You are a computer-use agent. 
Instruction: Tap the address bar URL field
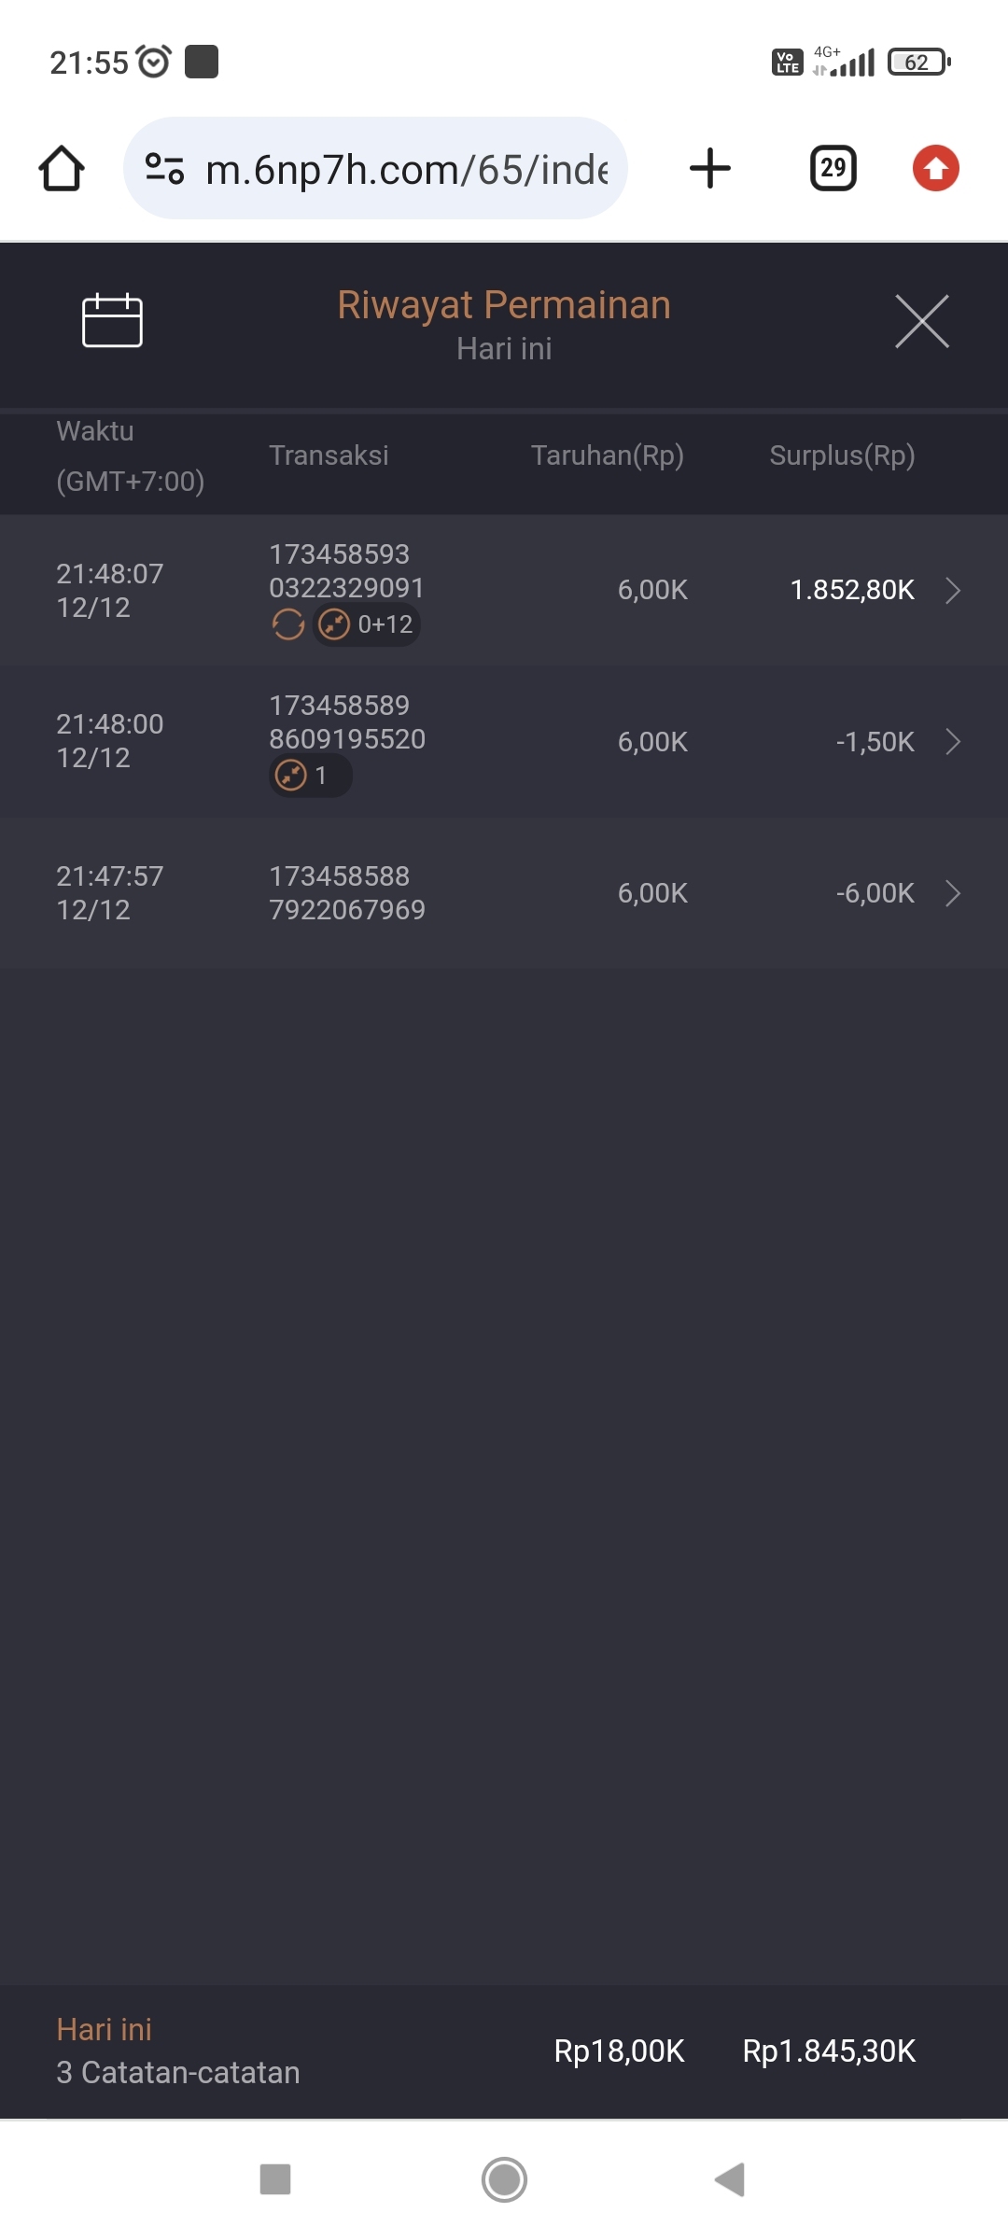(406, 170)
